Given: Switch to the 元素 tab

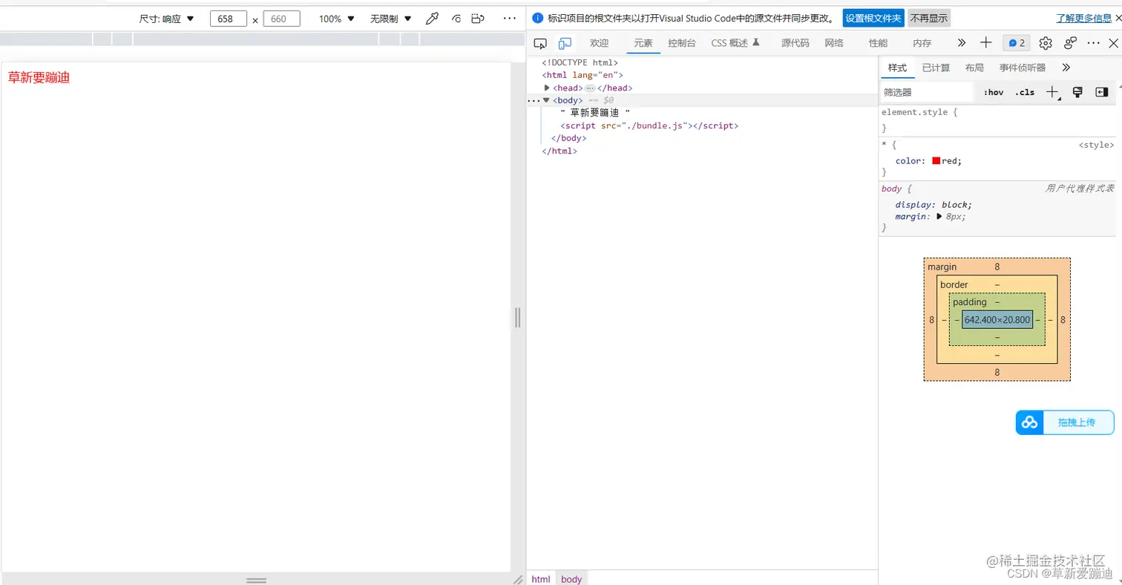Looking at the screenshot, I should click(x=643, y=43).
